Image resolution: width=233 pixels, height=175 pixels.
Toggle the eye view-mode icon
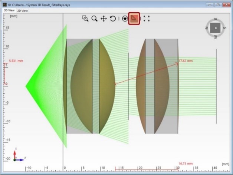[x=125, y=19]
